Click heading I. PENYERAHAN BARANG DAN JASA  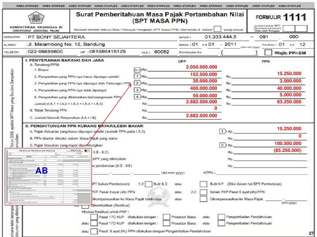(65, 60)
